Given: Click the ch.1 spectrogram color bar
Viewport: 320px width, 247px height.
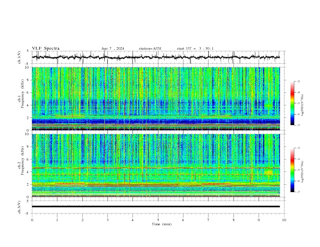Looking at the screenshot, I should coord(292,103).
